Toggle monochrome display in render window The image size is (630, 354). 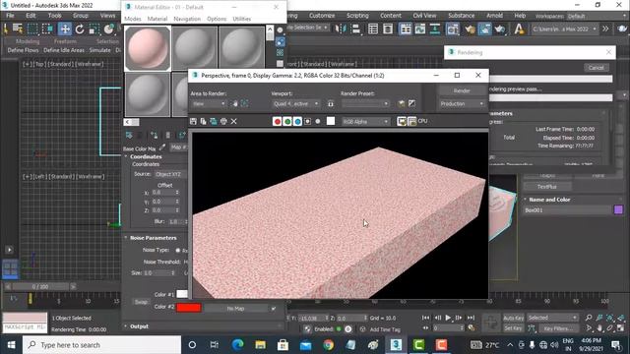coord(318,121)
